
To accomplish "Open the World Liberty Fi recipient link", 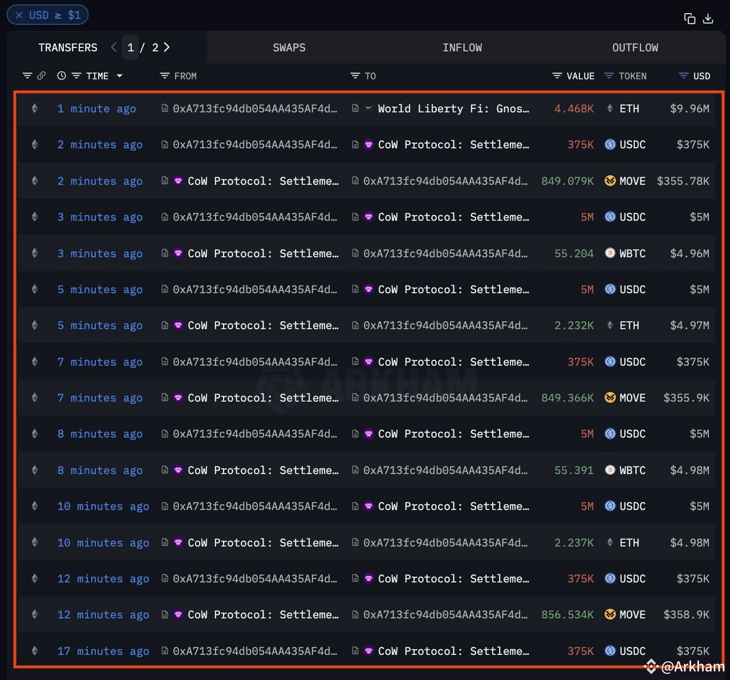I will [453, 108].
